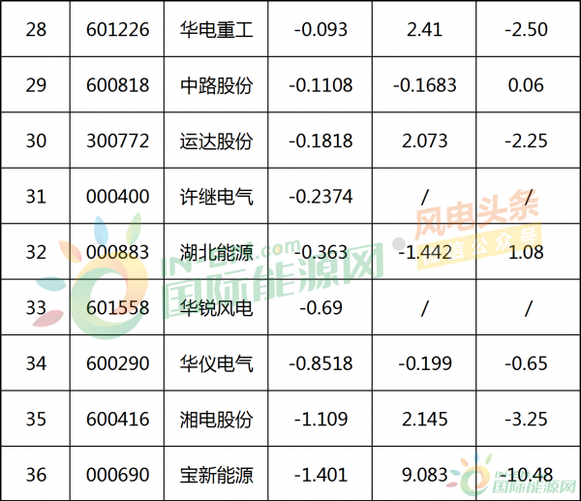Click stock code 600416
This screenshot has width=581, height=501.
point(117,419)
